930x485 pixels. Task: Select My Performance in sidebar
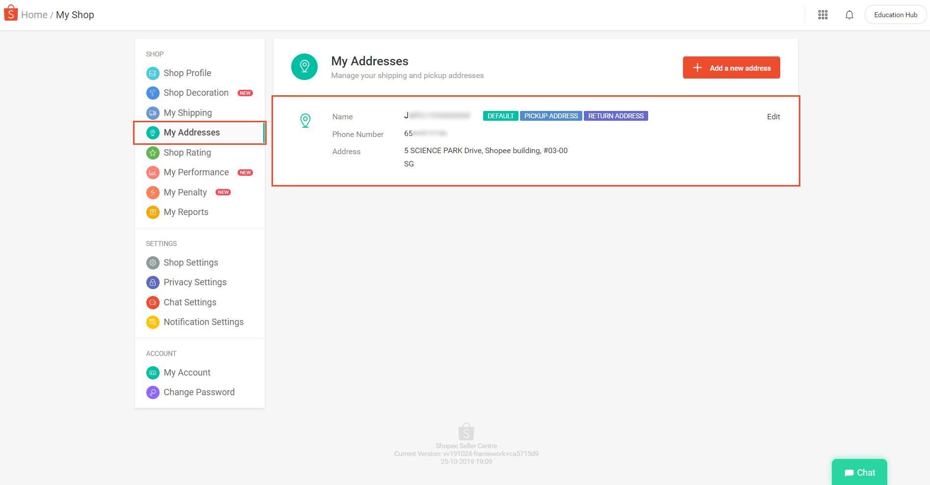[196, 172]
